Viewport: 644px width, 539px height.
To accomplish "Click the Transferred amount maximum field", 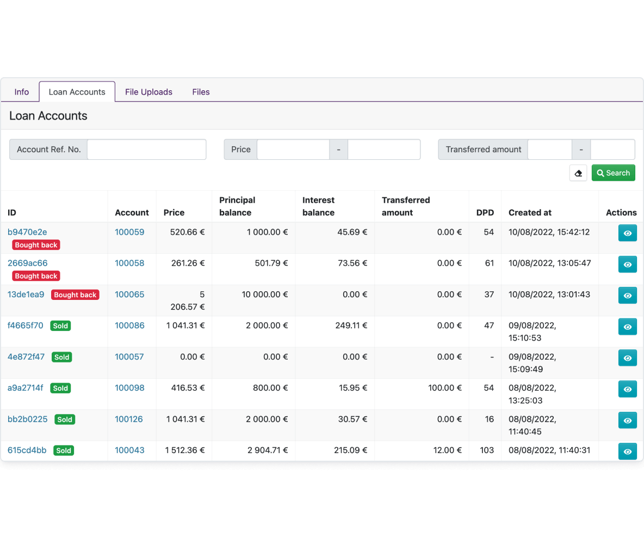I will [612, 149].
